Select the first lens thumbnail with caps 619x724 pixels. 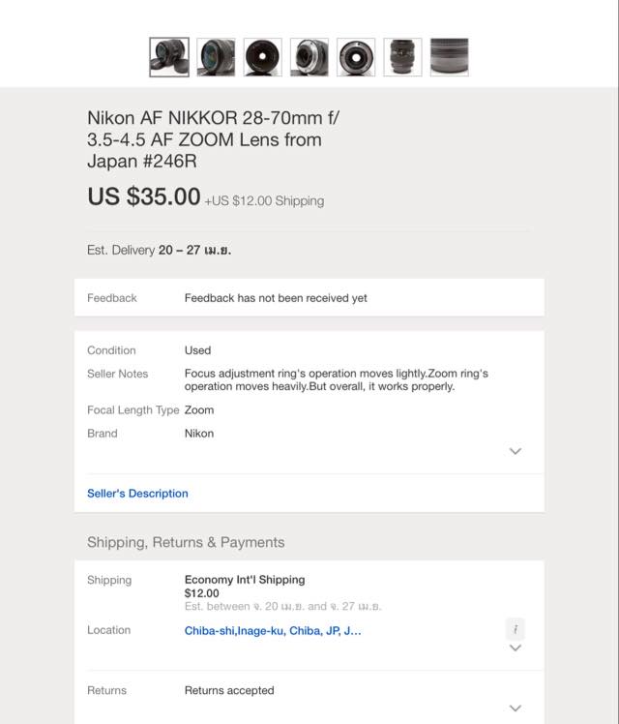[x=169, y=57]
